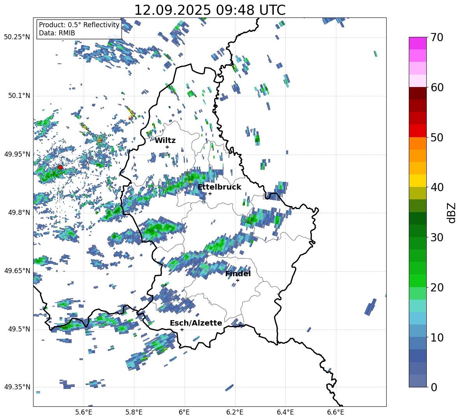461x420 pixels.
Task: Click the 50.1°N latitude label
Action: [19, 96]
